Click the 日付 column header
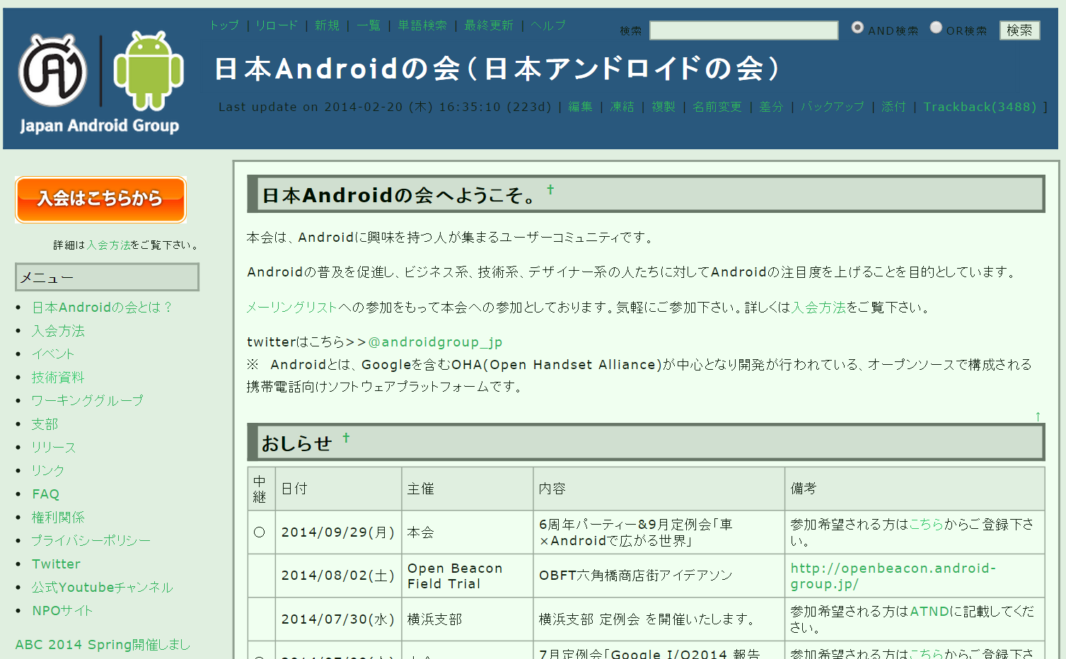 pyautogui.click(x=338, y=489)
